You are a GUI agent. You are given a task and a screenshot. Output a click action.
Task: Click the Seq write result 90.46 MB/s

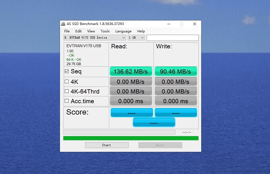tap(176, 71)
